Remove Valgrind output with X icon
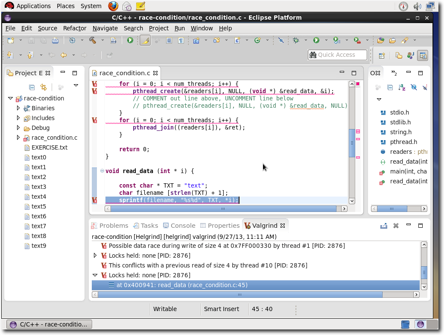This screenshot has height=335, width=444. 396,226
